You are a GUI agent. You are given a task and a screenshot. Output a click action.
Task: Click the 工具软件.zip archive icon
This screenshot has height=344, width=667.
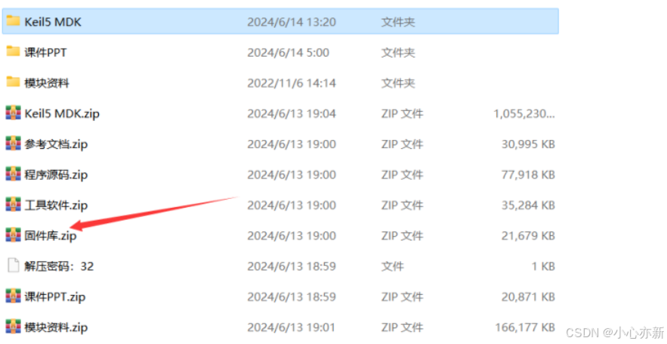coord(13,205)
